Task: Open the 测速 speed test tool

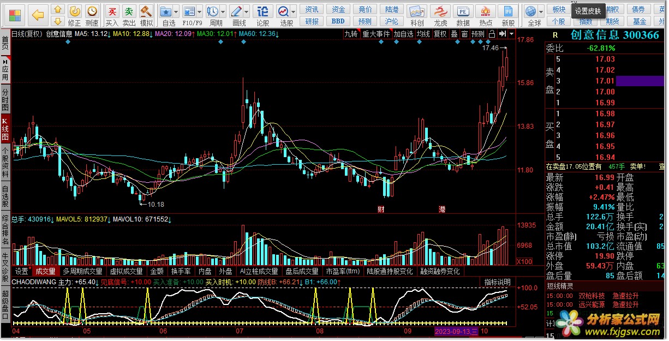Action: [92, 16]
